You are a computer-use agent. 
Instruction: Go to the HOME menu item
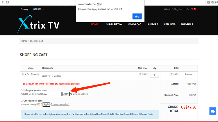[94, 24]
